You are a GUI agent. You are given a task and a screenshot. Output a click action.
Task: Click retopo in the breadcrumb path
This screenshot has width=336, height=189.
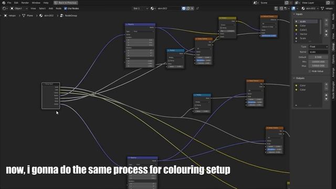12,16
